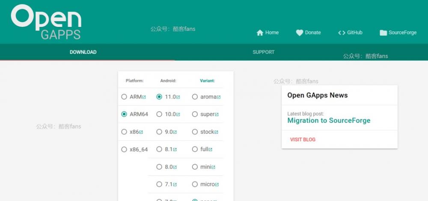Choose the micro variant radio button

195,184
